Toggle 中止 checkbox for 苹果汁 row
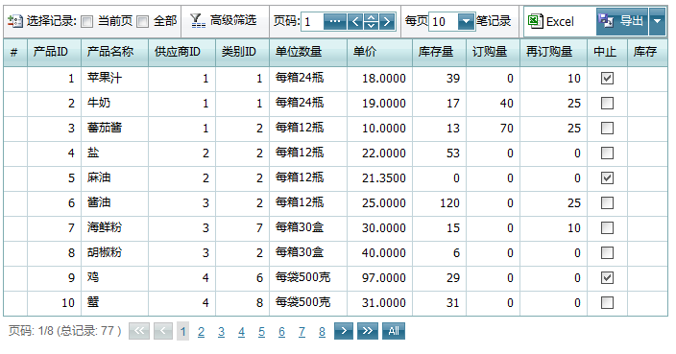Image resolution: width=676 pixels, height=354 pixels. pyautogui.click(x=607, y=79)
